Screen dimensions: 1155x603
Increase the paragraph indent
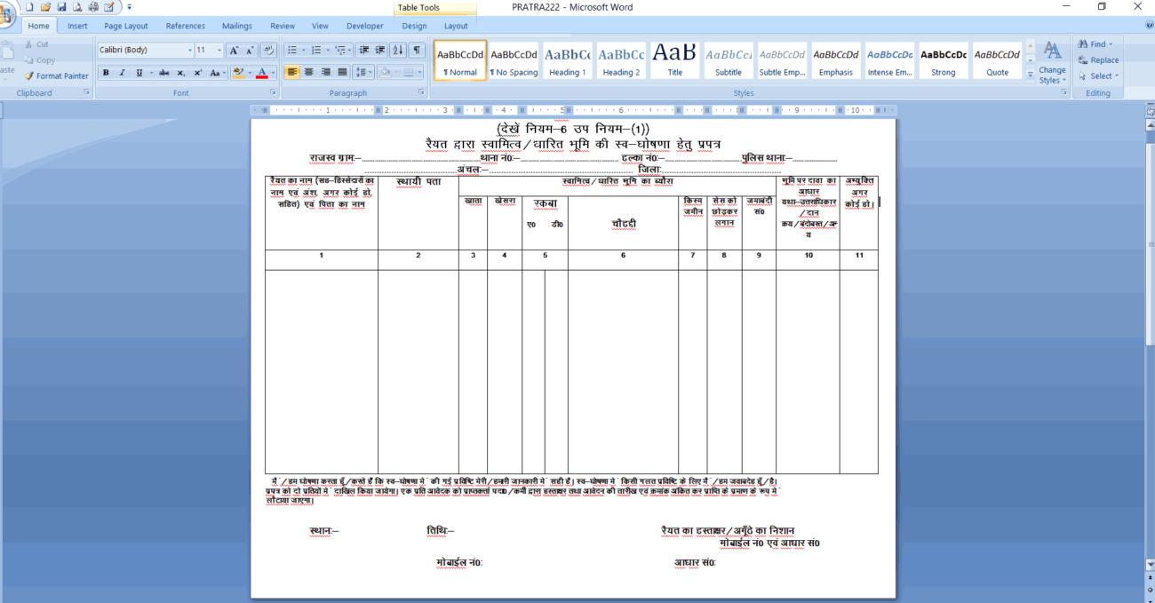pyautogui.click(x=381, y=51)
